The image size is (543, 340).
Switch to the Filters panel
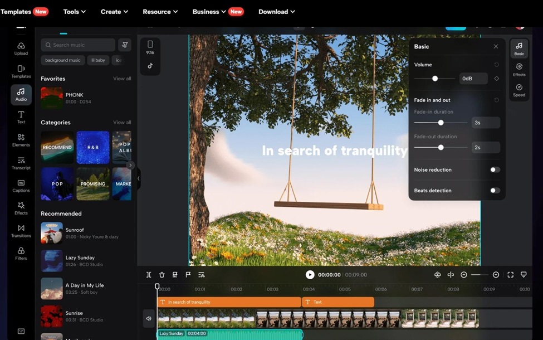point(21,255)
